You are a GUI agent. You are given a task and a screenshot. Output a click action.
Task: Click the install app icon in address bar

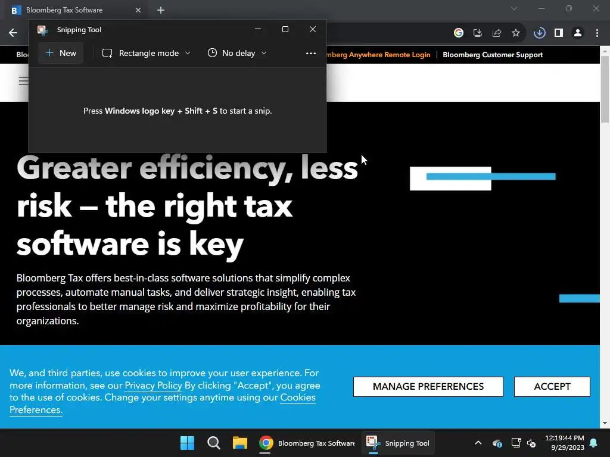478,33
